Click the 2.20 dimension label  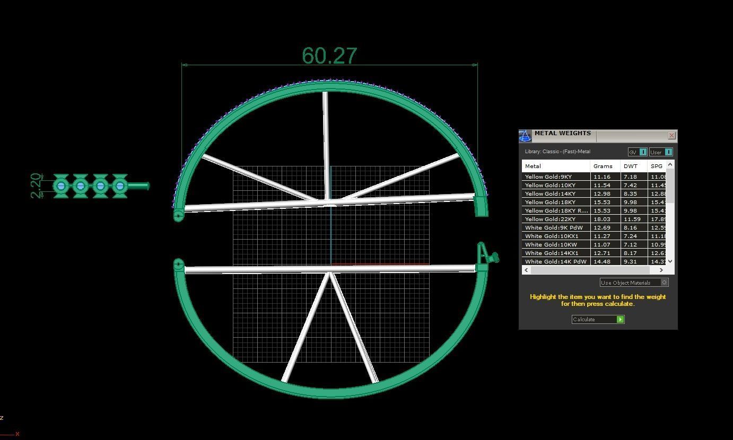[37, 186]
